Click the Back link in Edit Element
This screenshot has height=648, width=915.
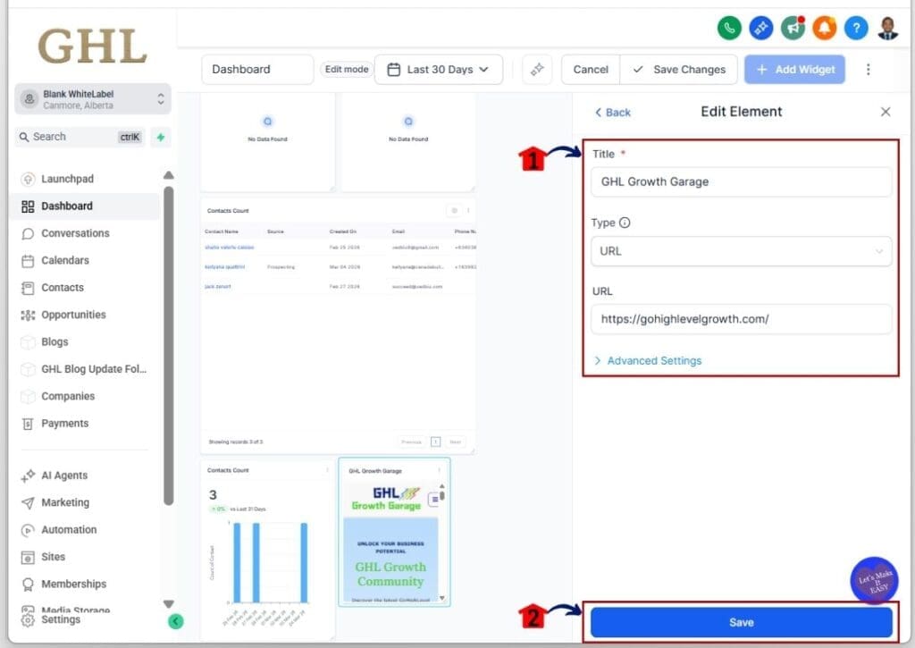[612, 112]
